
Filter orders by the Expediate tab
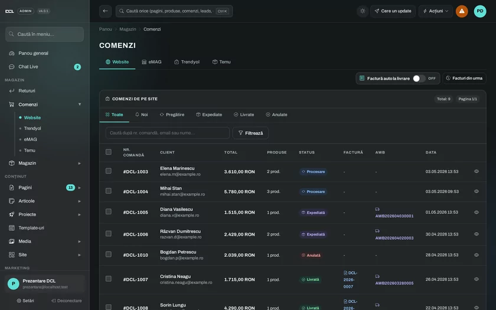tap(209, 115)
